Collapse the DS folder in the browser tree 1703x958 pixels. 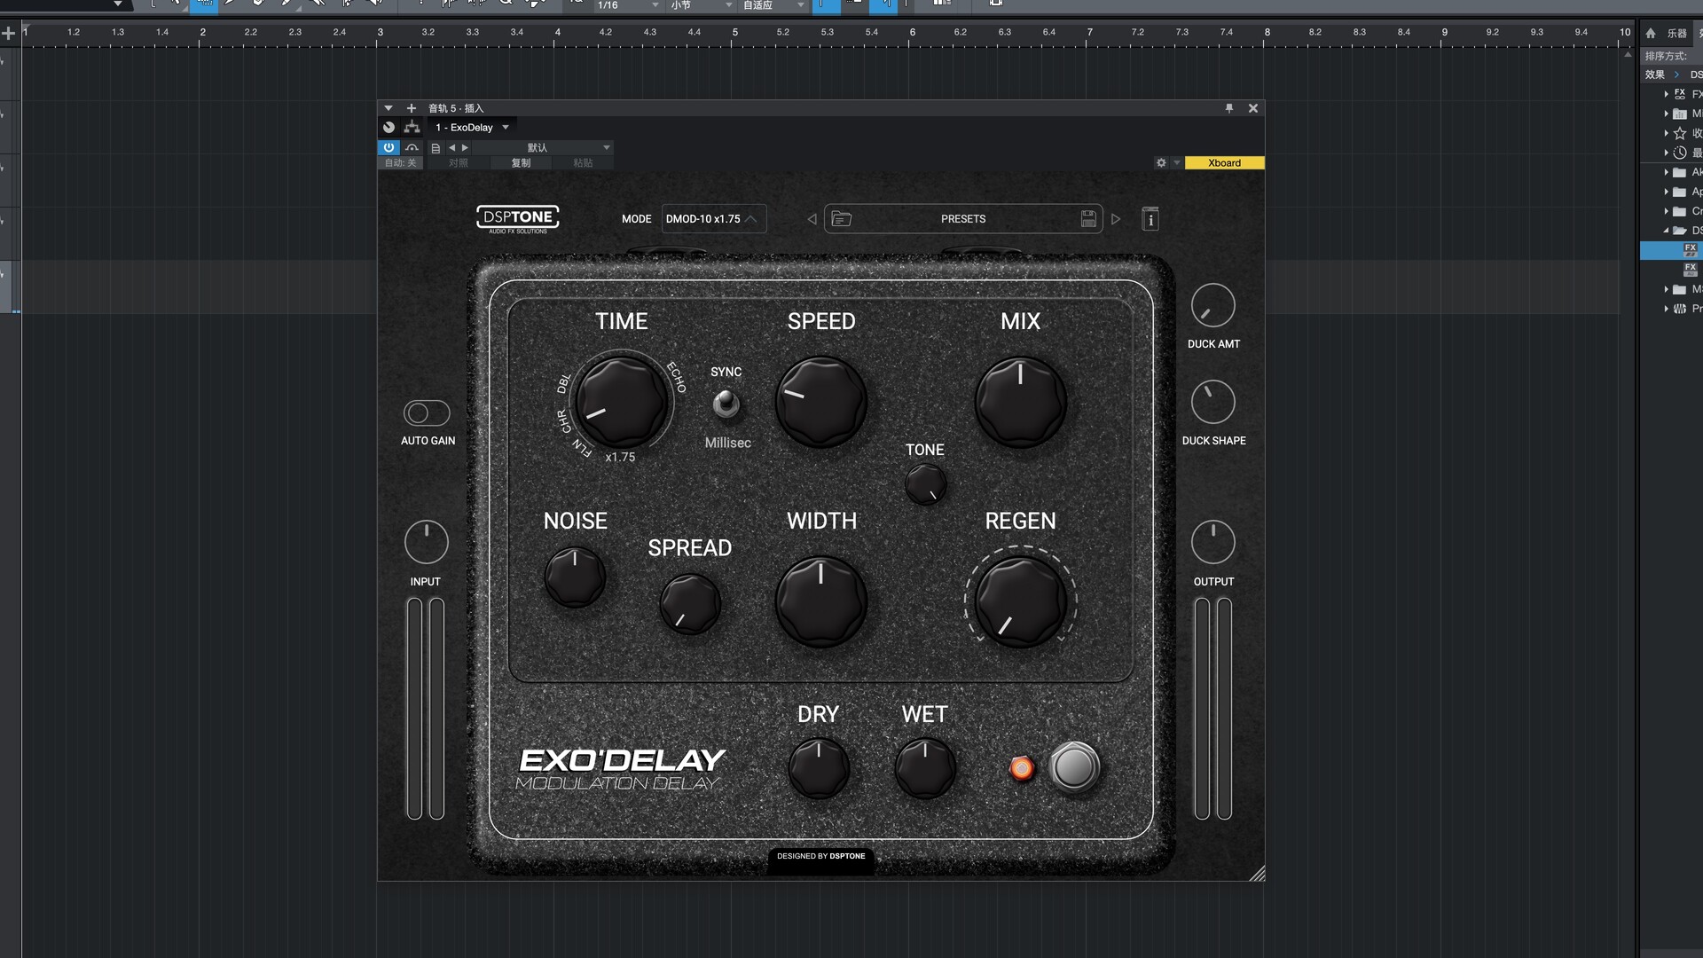(x=1668, y=230)
